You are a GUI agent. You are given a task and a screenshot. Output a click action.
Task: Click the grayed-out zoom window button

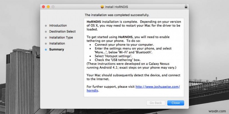point(53,7)
